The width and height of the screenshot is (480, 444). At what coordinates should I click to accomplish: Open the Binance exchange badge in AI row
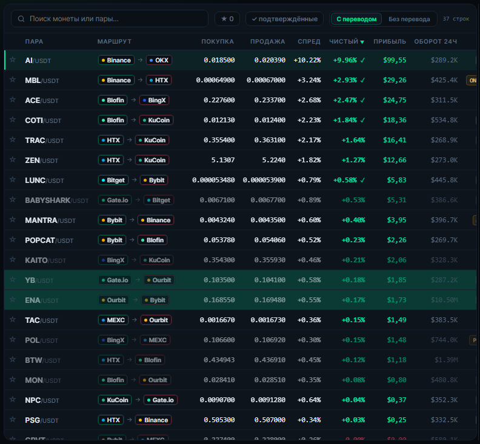point(116,61)
